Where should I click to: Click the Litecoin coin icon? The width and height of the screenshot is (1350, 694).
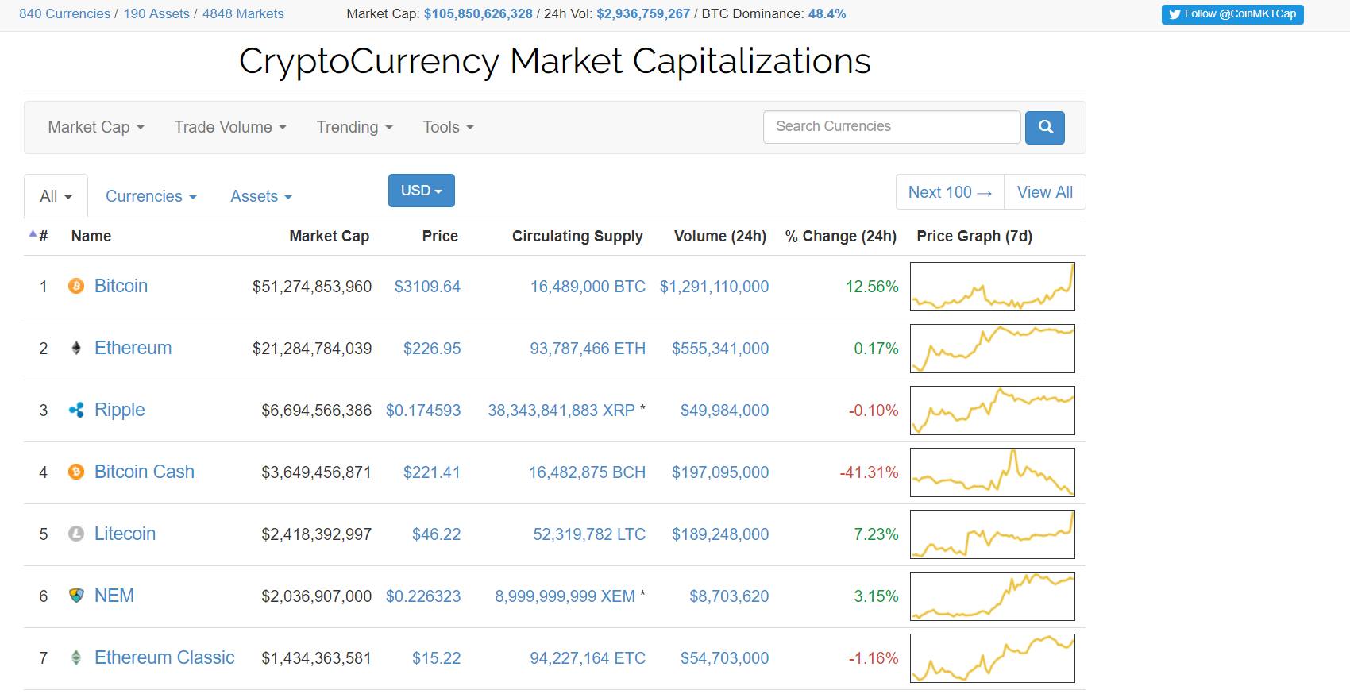click(76, 534)
